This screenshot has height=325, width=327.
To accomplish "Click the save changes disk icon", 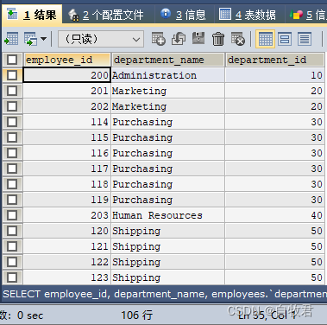I will [x=198, y=39].
